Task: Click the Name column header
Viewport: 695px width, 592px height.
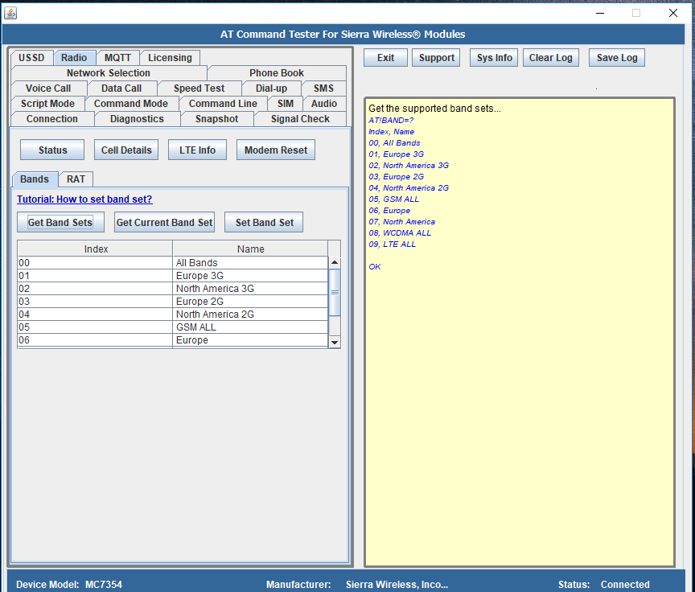Action: click(250, 249)
